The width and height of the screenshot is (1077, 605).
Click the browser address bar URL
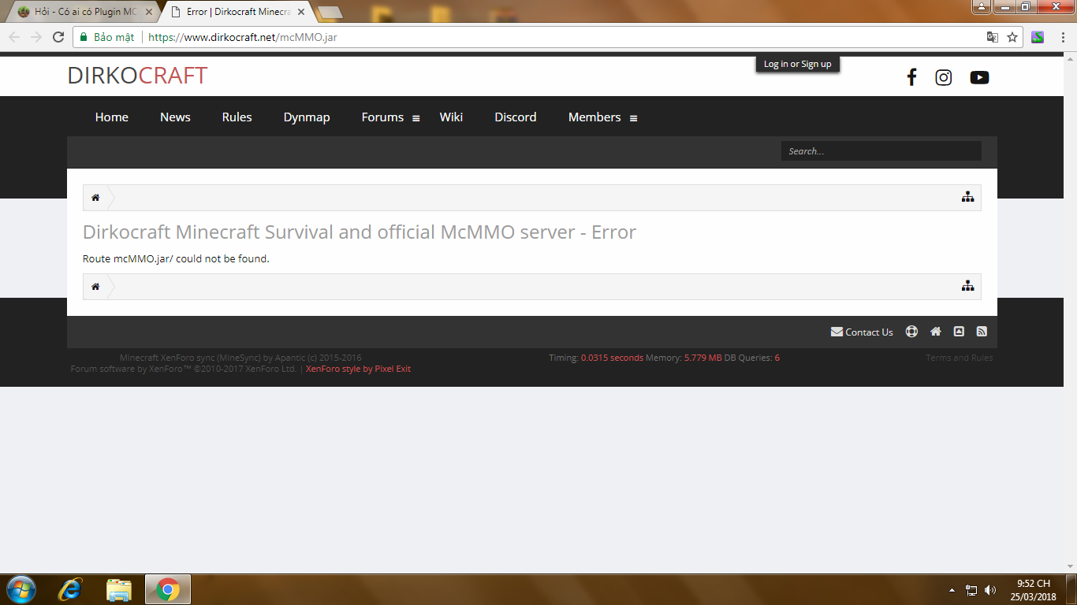(x=243, y=37)
